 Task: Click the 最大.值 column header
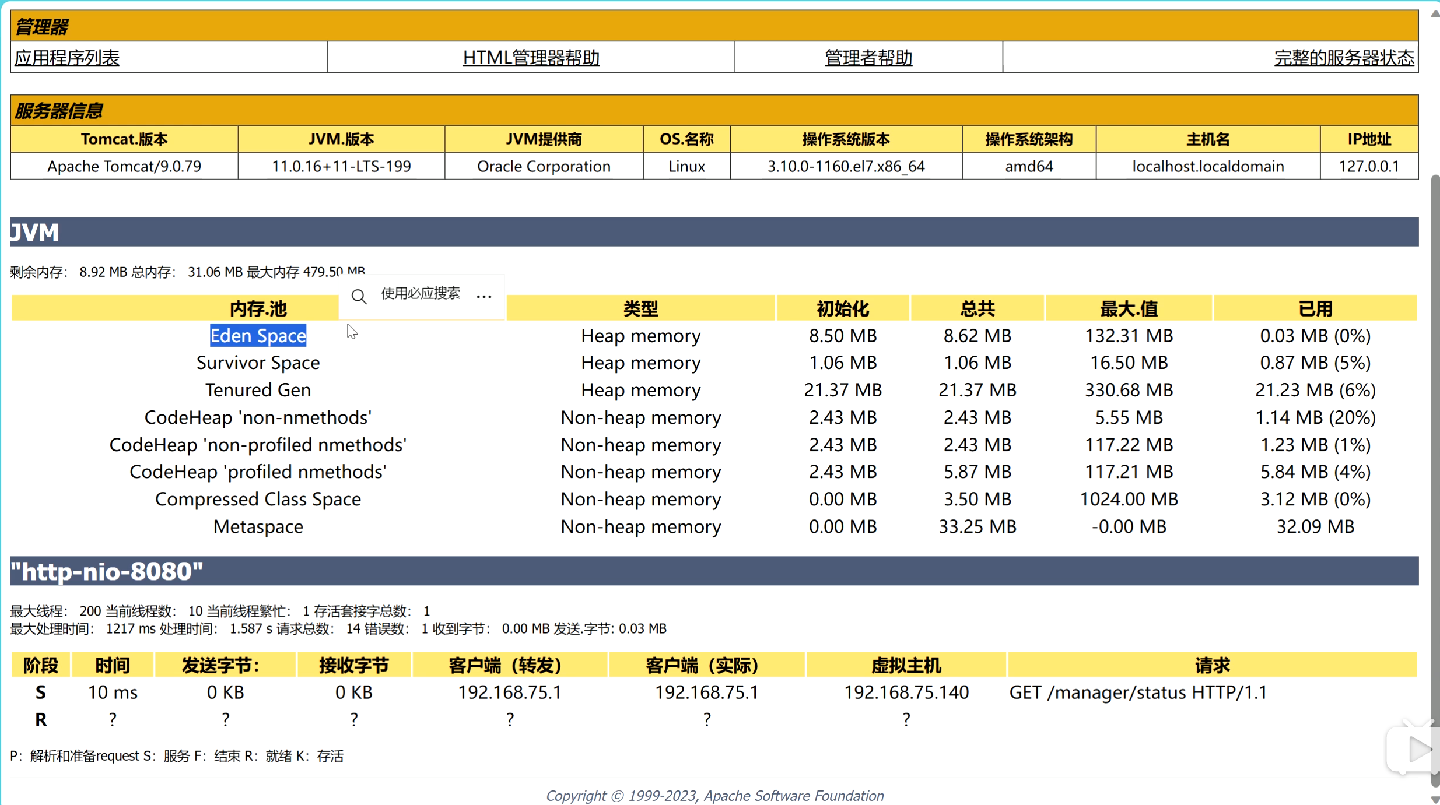(x=1129, y=308)
